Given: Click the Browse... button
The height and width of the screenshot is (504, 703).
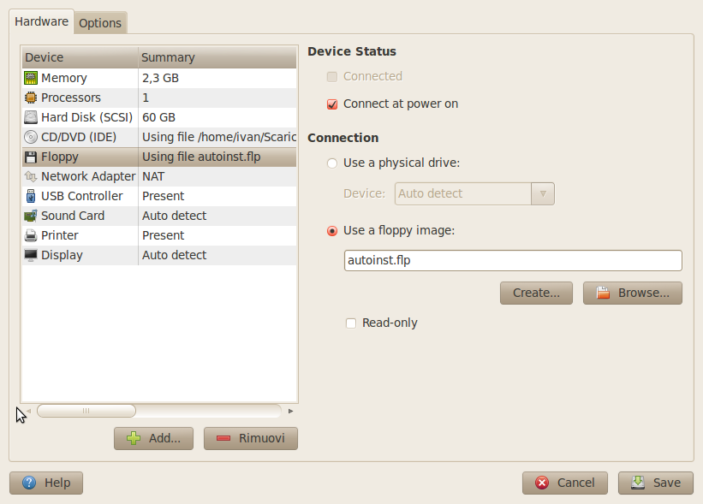Looking at the screenshot, I should coord(633,293).
